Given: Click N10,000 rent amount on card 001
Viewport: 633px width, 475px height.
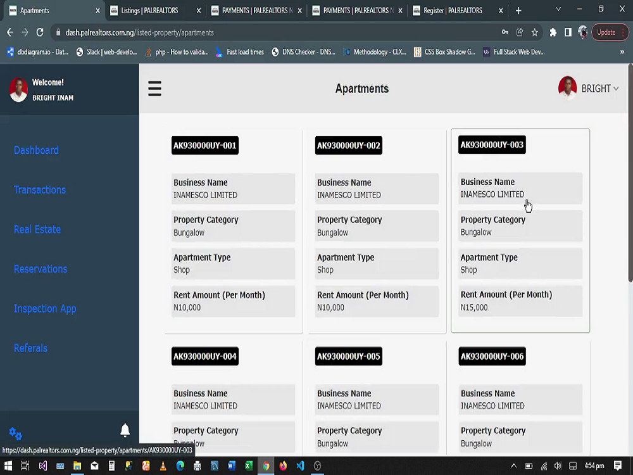Looking at the screenshot, I should coord(187,307).
